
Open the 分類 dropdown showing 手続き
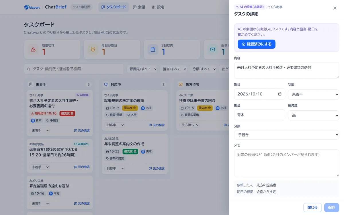[x=286, y=135]
